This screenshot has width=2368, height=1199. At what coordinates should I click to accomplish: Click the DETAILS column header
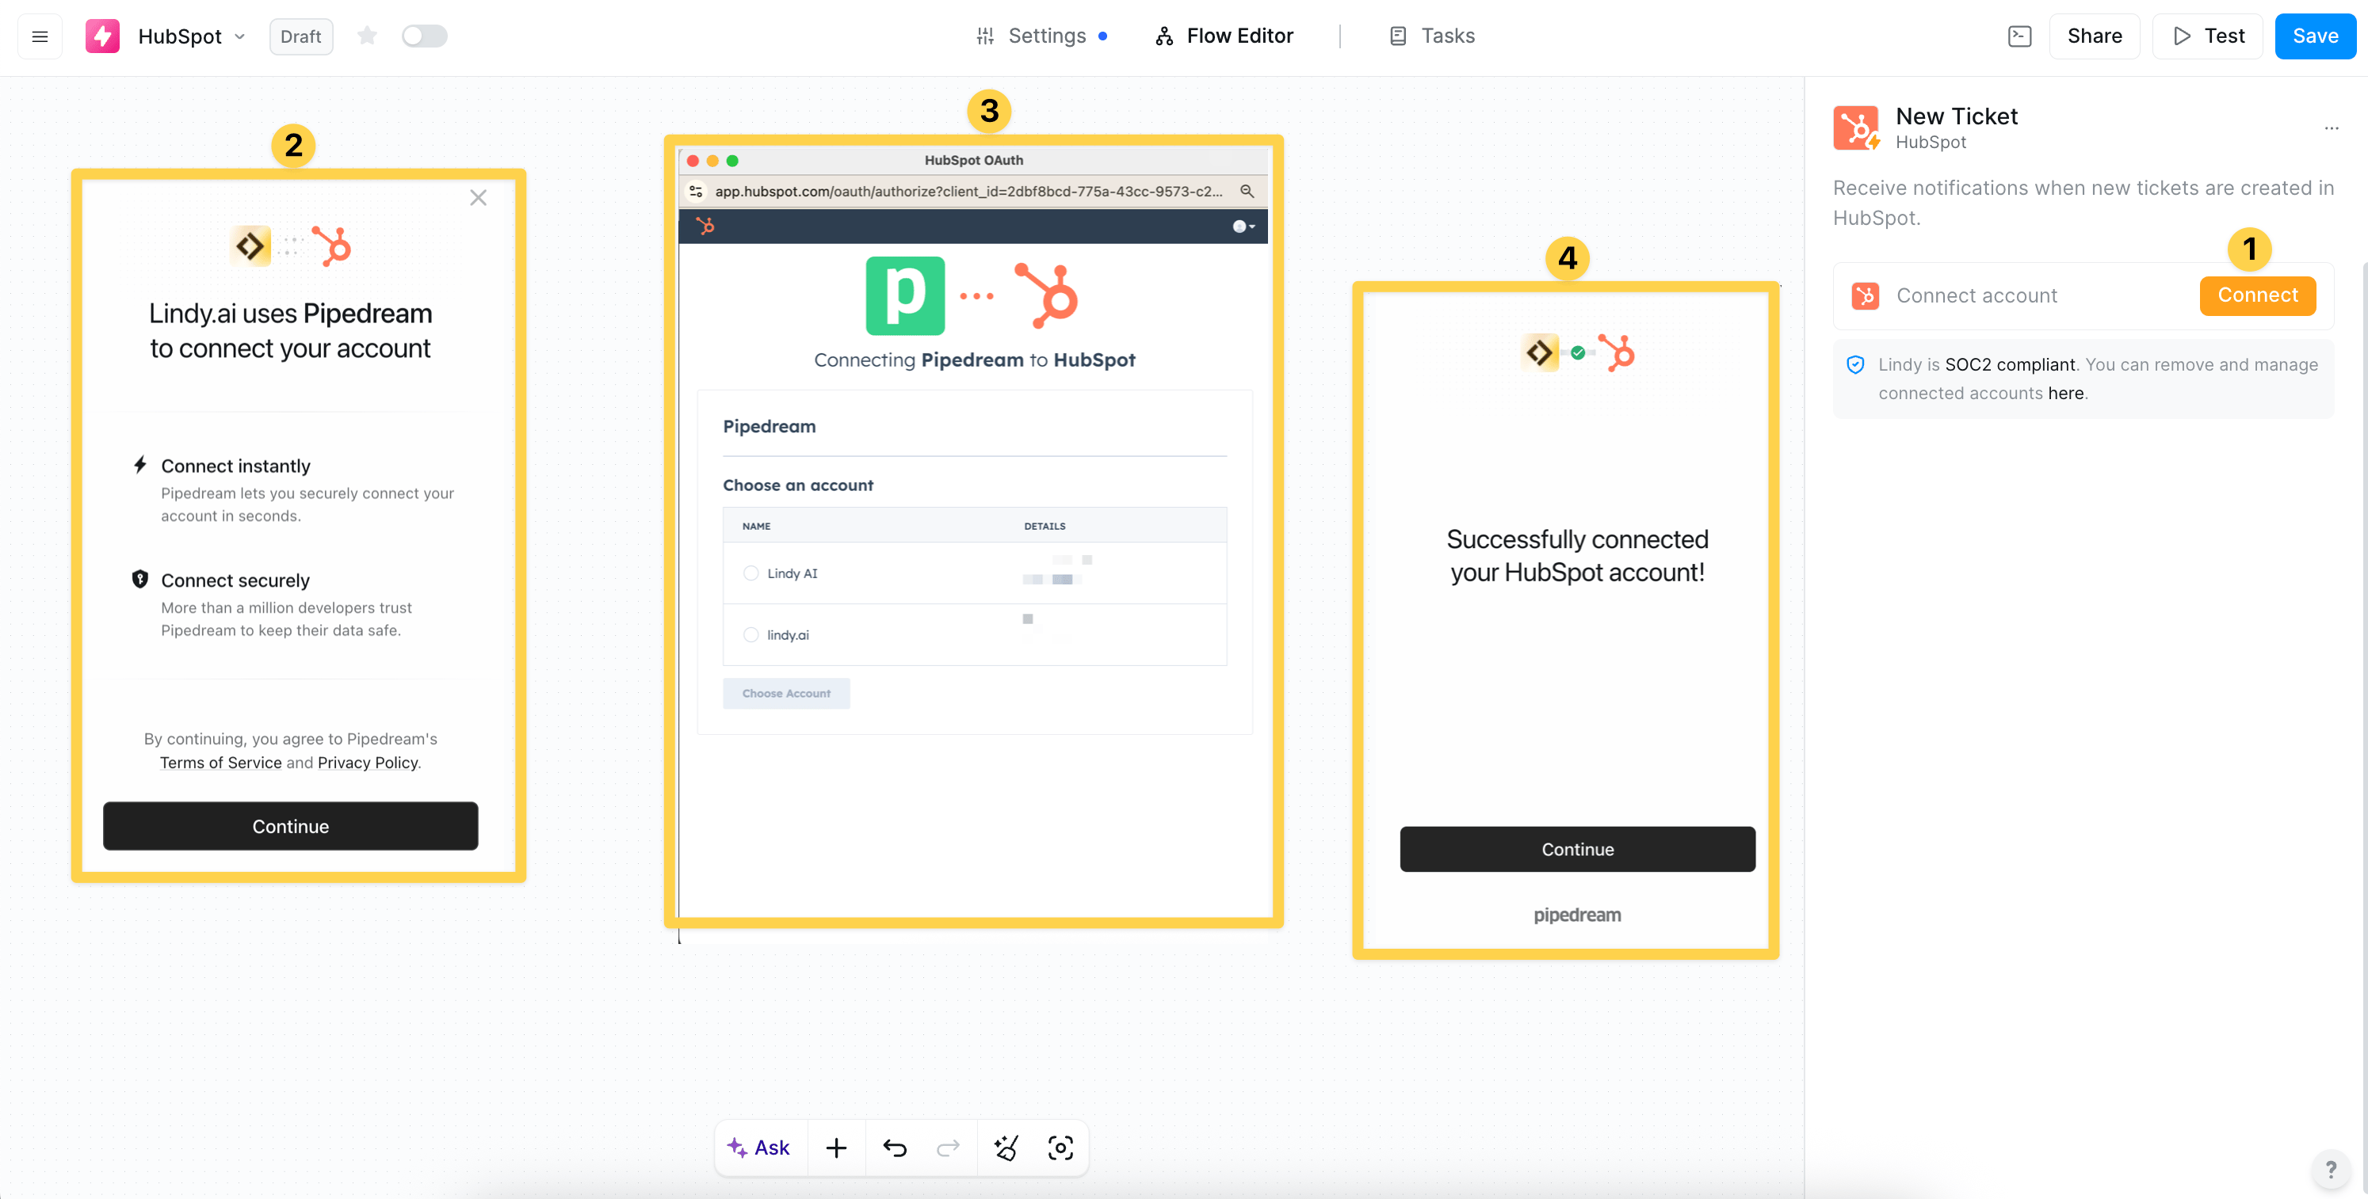tap(1045, 527)
